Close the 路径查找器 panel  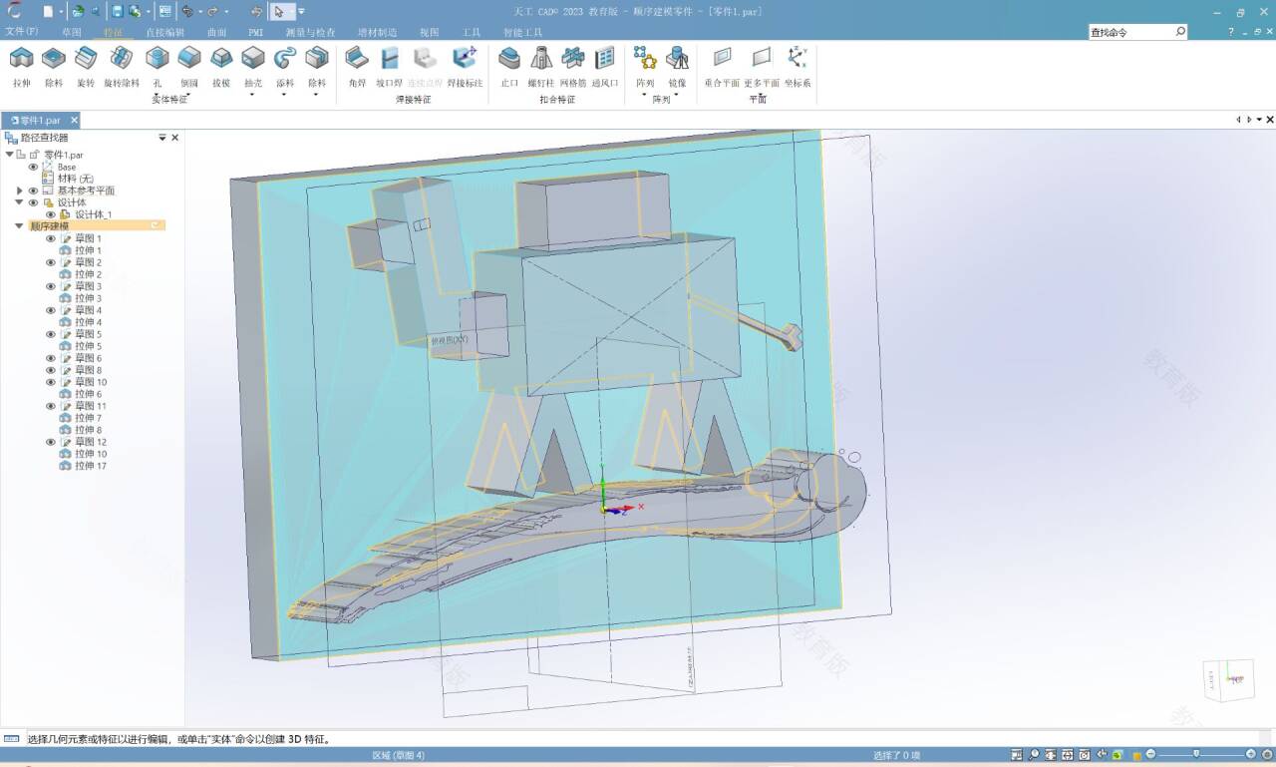click(x=175, y=138)
